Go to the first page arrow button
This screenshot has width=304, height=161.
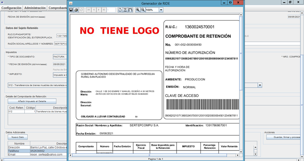[89, 10]
